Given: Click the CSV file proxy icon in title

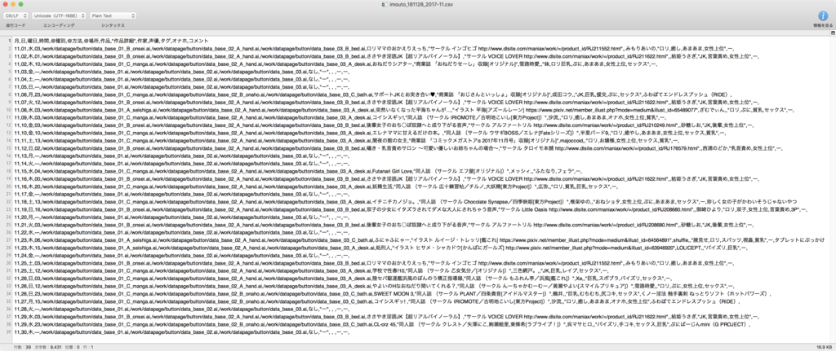Looking at the screenshot, I should (x=384, y=4).
